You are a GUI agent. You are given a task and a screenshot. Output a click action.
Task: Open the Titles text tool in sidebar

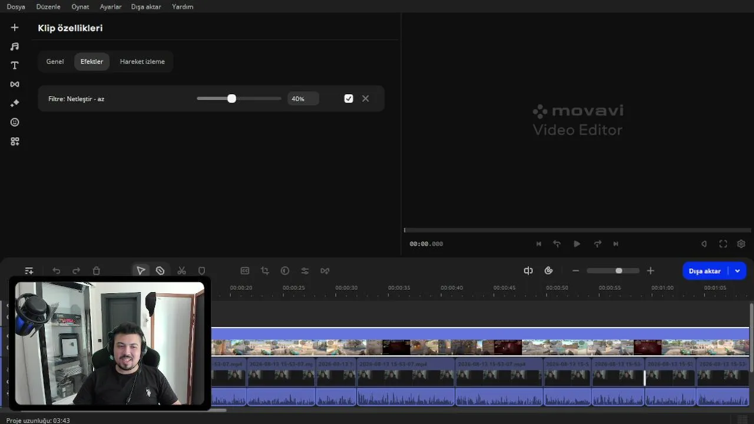[x=15, y=65]
